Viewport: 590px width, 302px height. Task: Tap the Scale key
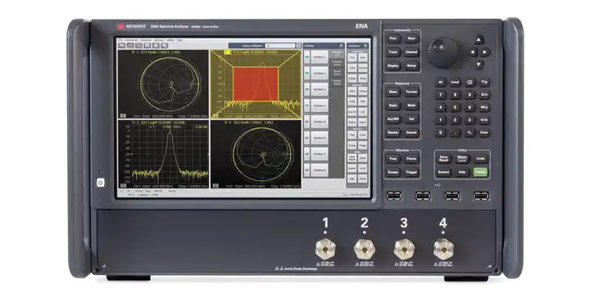(x=393, y=106)
